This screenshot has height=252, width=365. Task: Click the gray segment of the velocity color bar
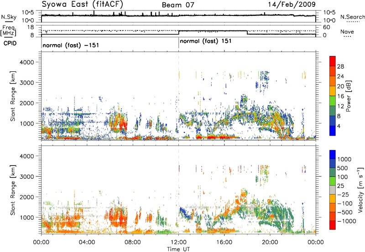333,190
